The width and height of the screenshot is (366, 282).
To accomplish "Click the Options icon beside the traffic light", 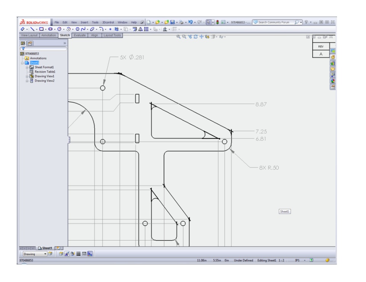I will [223, 22].
